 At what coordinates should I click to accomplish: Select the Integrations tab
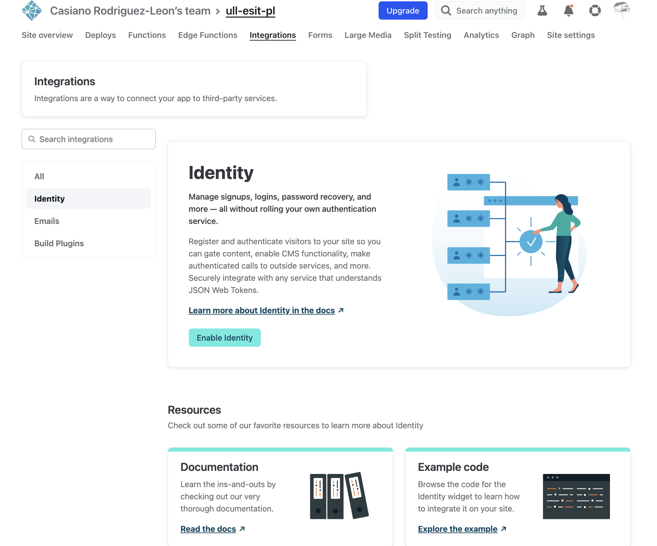(x=273, y=35)
